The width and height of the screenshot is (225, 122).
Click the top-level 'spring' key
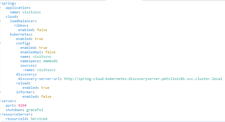click(8, 3)
